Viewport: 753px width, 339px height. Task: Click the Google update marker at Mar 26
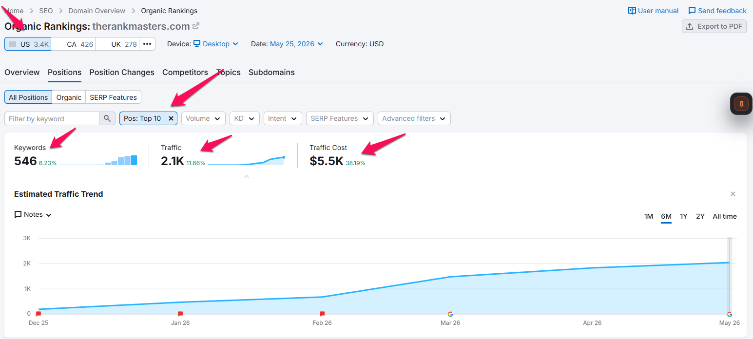(x=450, y=314)
